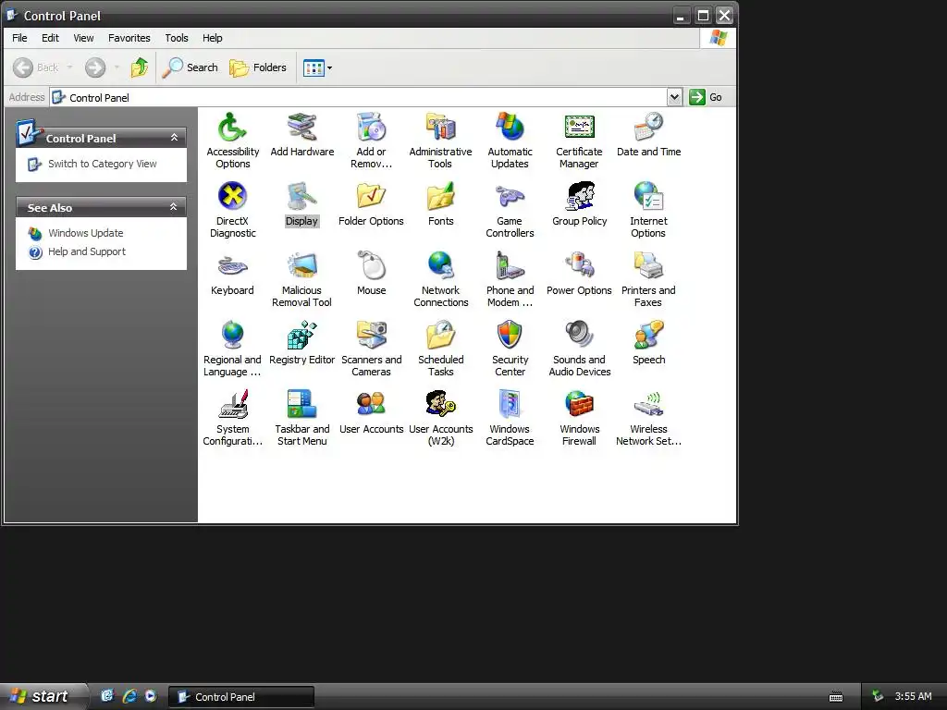
Task: Open Wireless Network Setup icon
Action: [648, 405]
